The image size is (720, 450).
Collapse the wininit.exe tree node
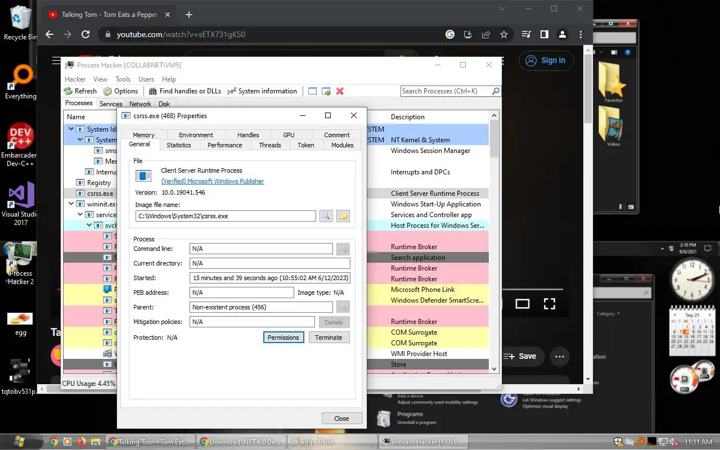coord(71,204)
